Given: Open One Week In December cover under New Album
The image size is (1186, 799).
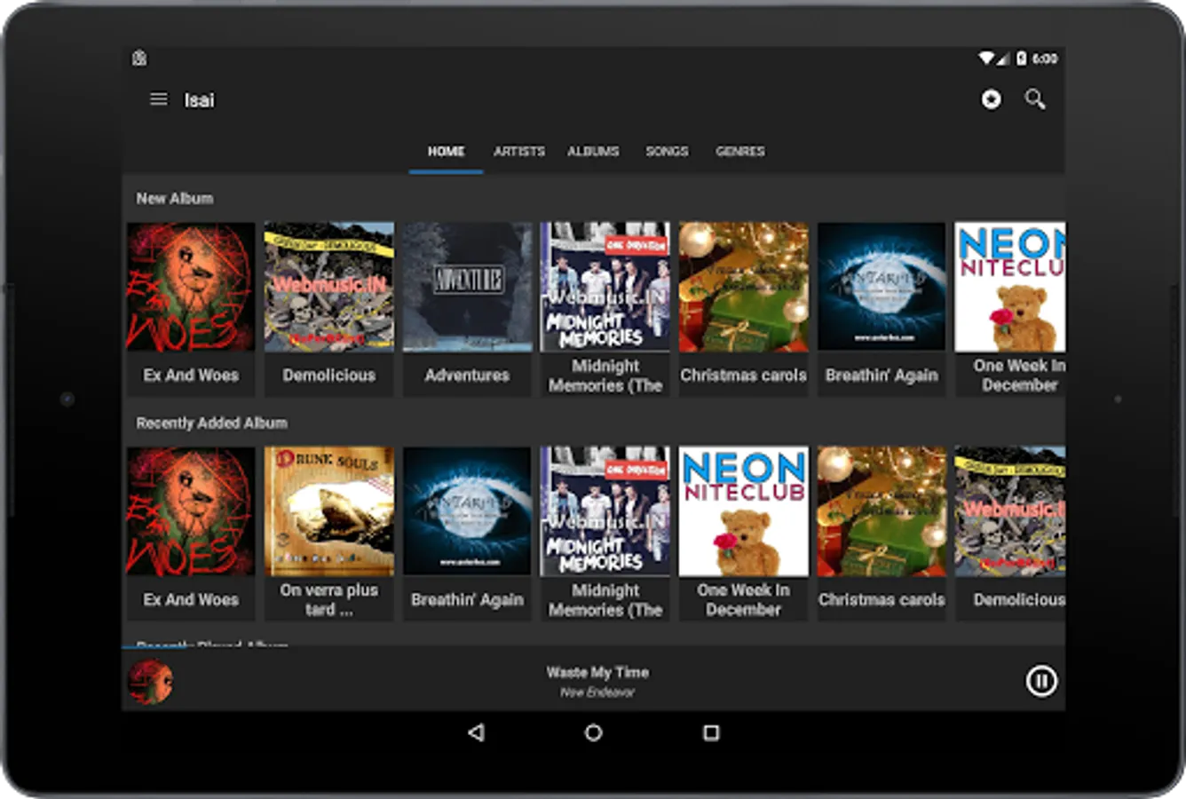Looking at the screenshot, I should [1010, 287].
